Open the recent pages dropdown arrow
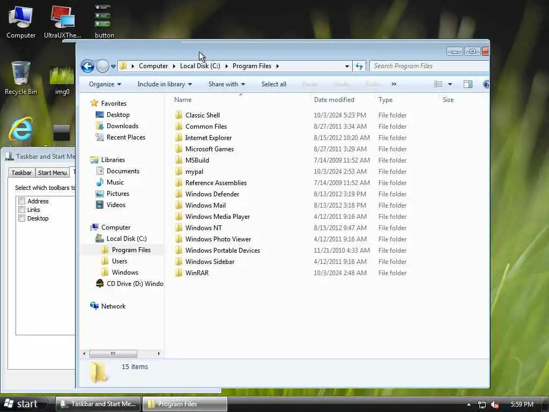This screenshot has width=549, height=412. (114, 66)
